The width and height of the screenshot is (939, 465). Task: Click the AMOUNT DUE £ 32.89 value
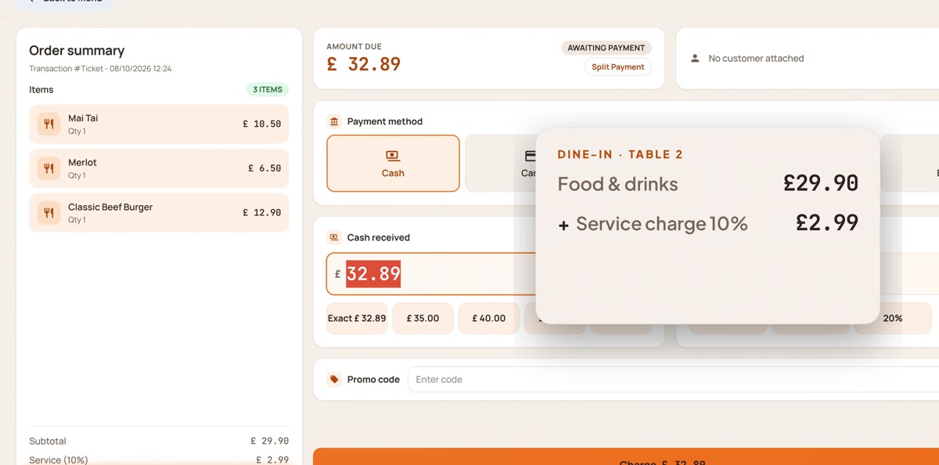tap(363, 64)
